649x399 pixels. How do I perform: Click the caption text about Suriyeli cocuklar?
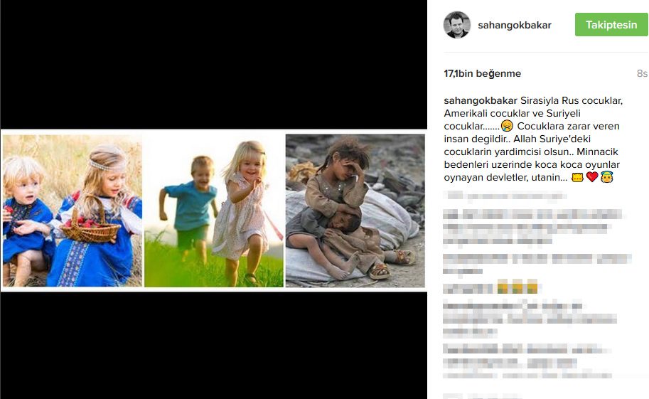(x=534, y=139)
